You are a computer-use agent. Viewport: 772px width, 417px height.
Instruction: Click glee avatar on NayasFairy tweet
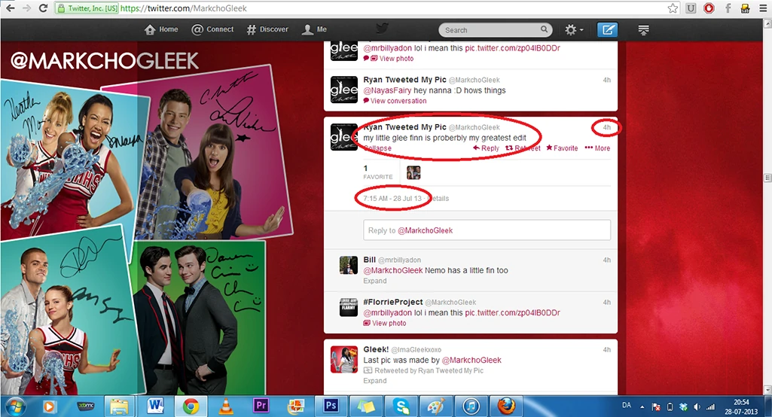[343, 90]
